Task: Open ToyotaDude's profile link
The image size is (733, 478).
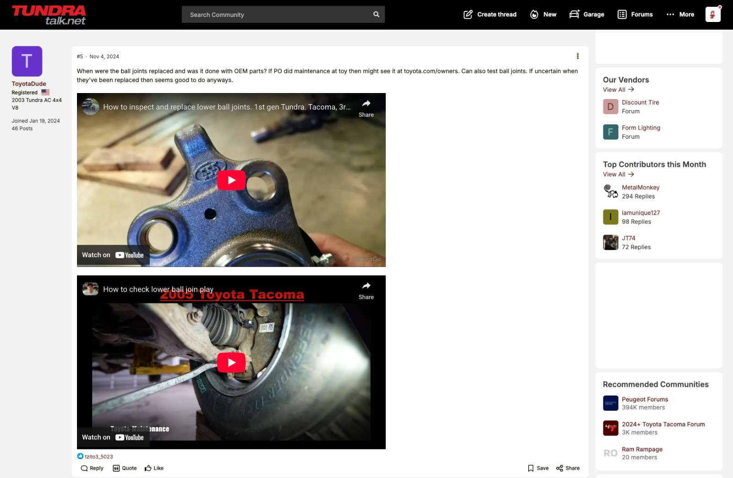Action: (x=29, y=84)
